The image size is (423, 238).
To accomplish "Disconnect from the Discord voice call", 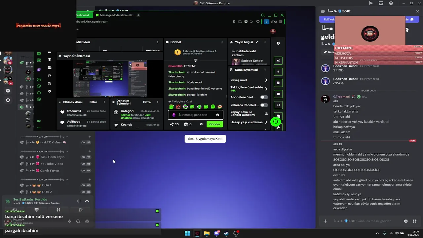I will tap(87, 201).
